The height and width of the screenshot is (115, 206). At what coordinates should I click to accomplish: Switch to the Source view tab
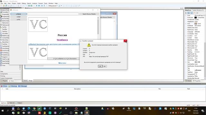(x=25, y=80)
